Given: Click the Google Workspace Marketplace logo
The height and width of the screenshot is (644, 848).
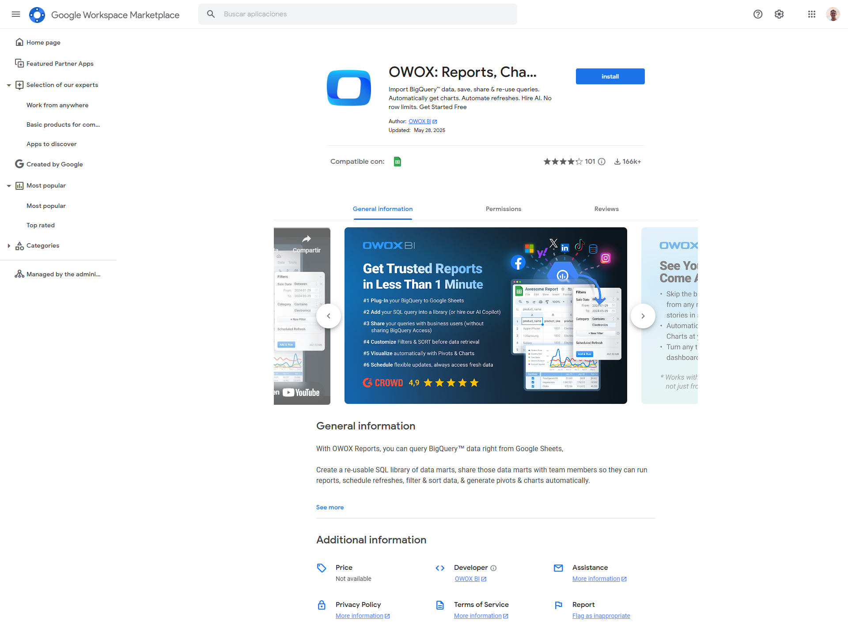Looking at the screenshot, I should pos(37,15).
